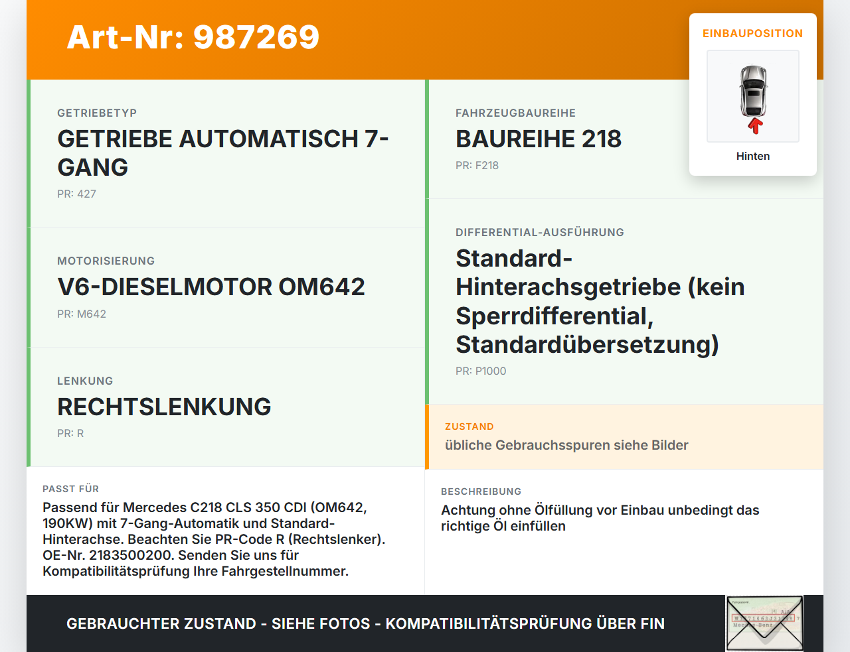Select übliche Gebrauchsspuren siehe Bilder text
The image size is (850, 652).
[x=566, y=446]
